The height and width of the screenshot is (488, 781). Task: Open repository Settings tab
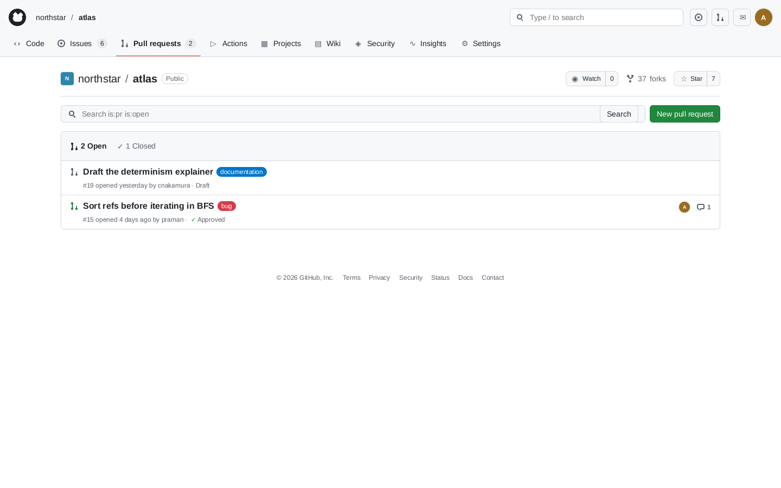pos(481,43)
